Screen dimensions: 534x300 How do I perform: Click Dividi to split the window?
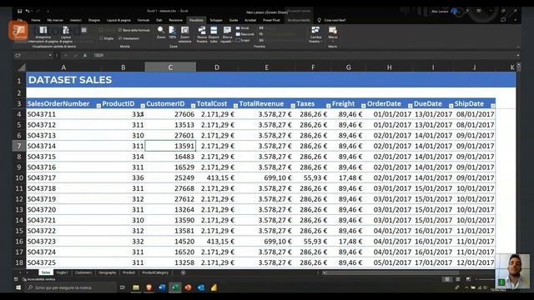click(243, 28)
